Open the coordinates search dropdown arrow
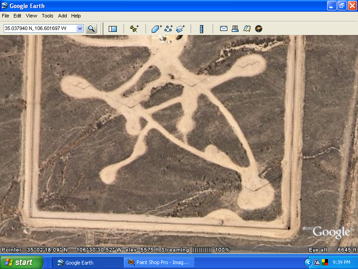Viewport: 358px width, 269px height. pos(80,29)
